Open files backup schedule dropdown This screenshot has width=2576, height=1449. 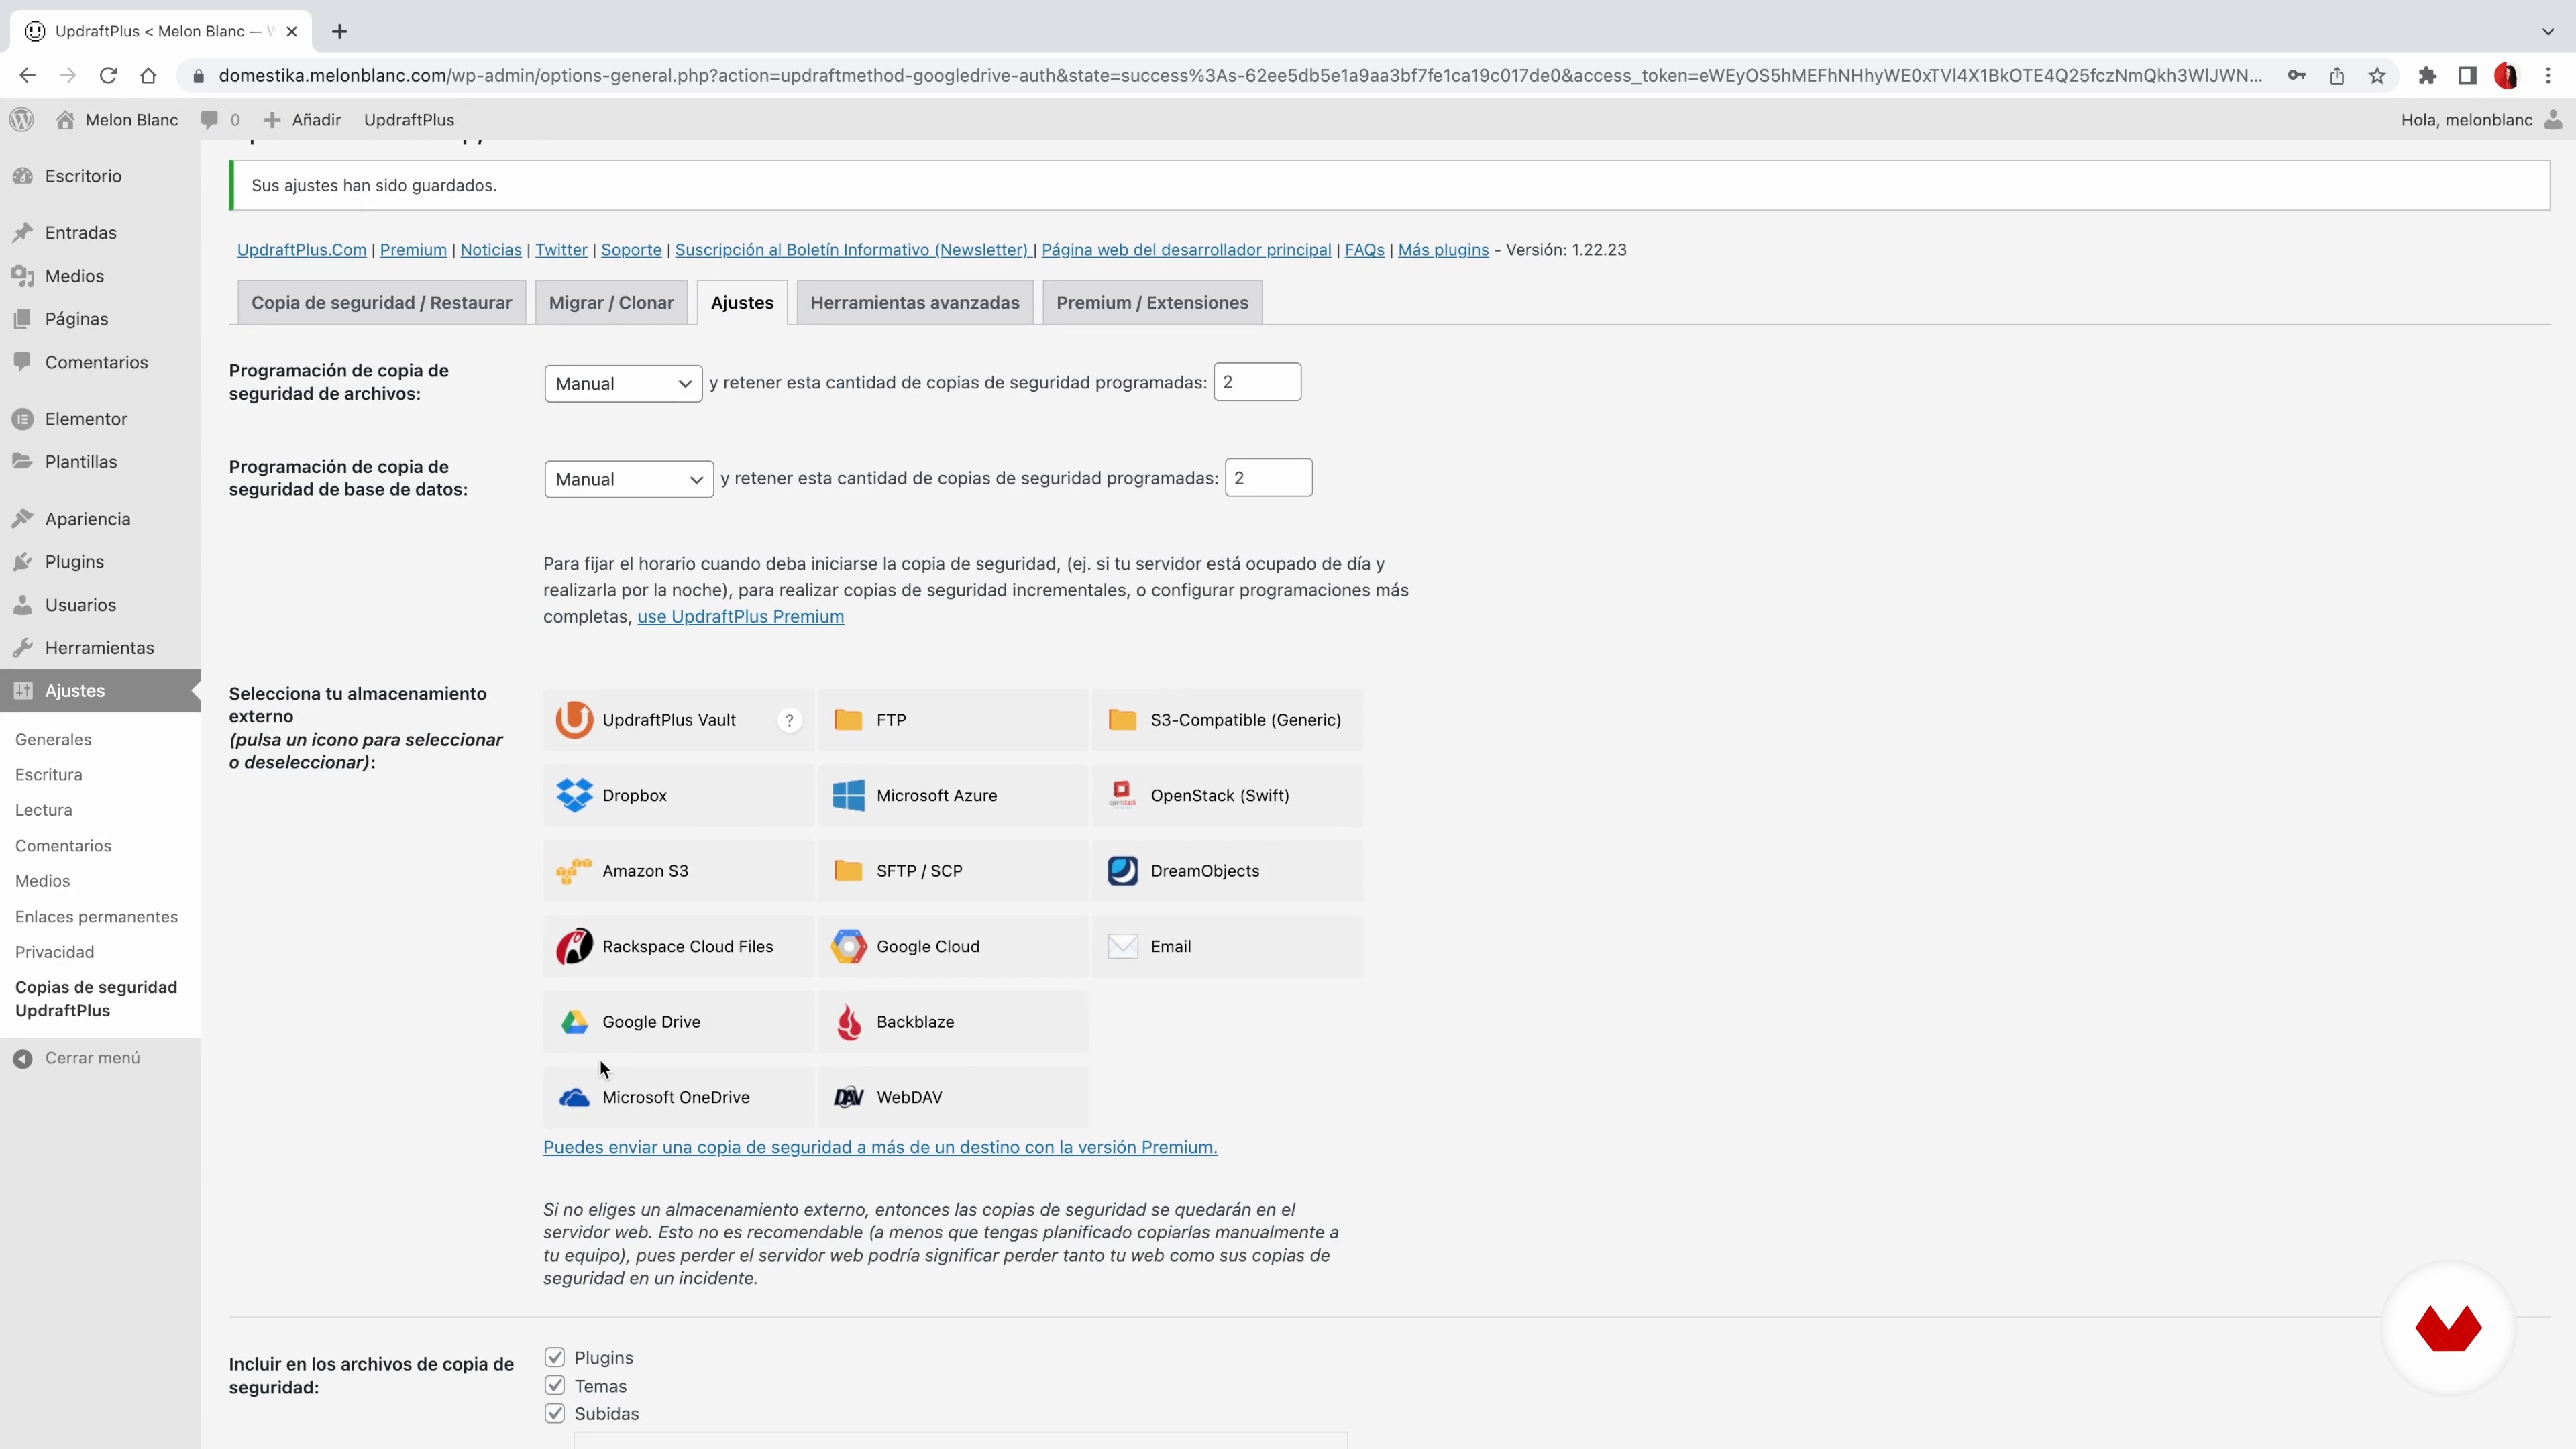coord(623,383)
